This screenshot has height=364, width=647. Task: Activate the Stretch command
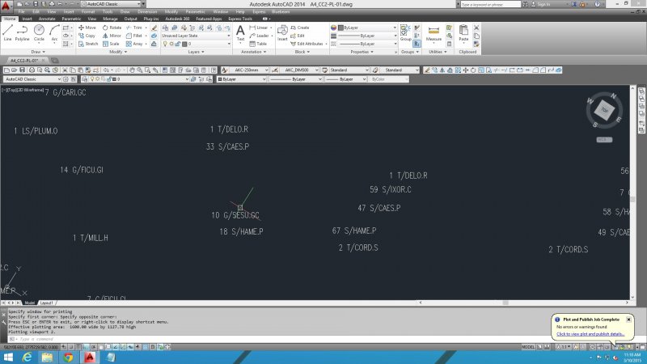(88, 44)
